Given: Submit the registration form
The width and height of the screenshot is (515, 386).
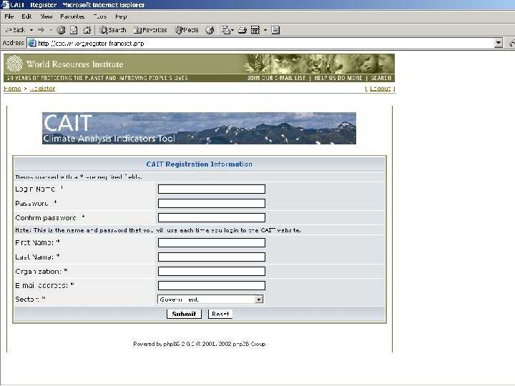Looking at the screenshot, I should point(184,314).
